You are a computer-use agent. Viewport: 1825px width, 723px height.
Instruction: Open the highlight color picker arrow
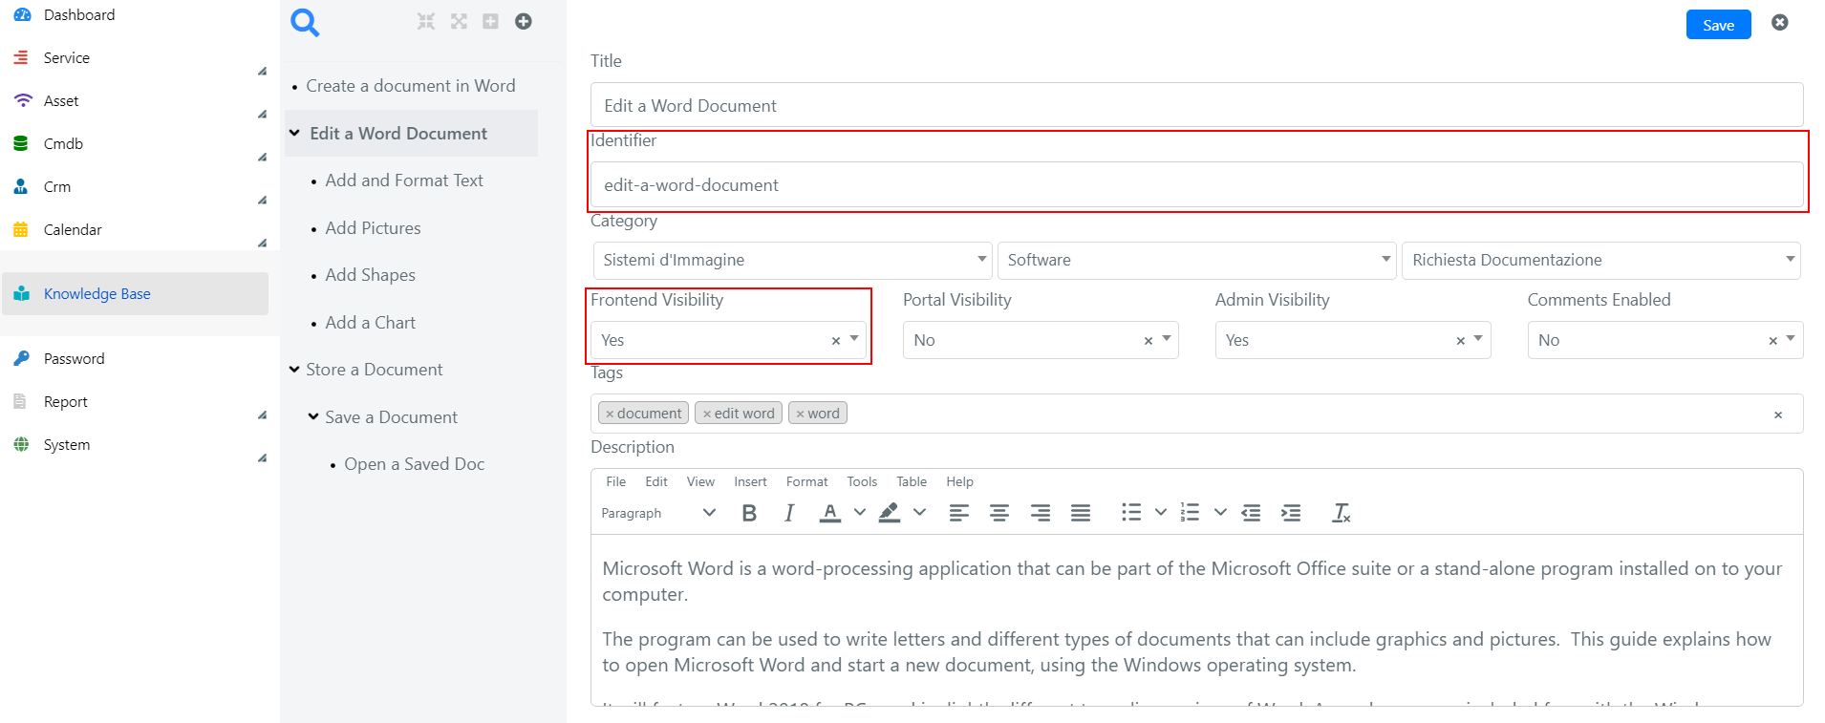[919, 513]
